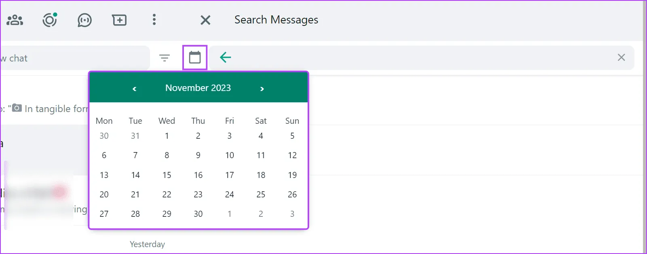
Task: Click the green back arrow in search
Action: (226, 57)
